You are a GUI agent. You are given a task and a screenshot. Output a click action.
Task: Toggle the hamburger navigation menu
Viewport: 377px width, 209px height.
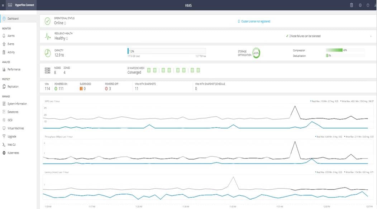click(x=3, y=5)
